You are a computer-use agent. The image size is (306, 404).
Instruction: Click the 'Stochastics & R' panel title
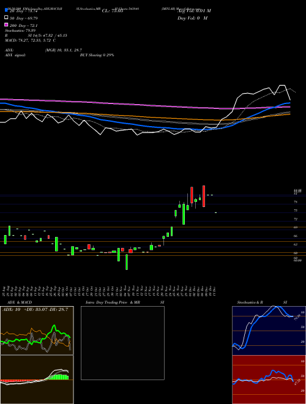click(x=250, y=302)
